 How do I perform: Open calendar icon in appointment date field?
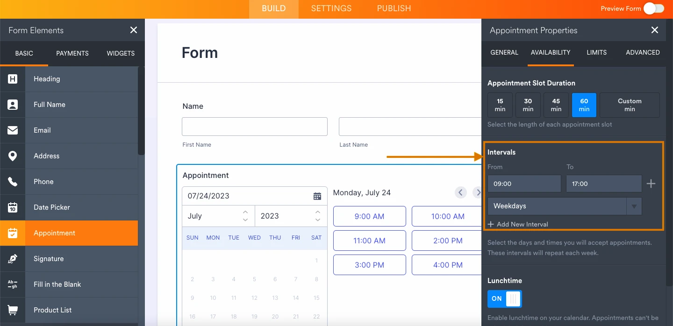[317, 196]
